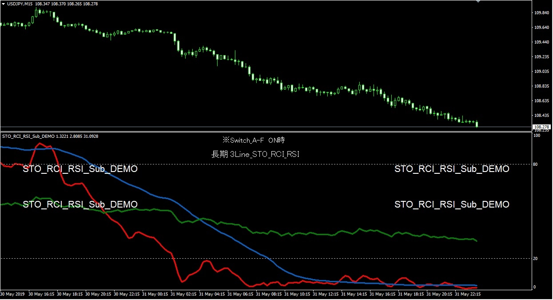
Task: Click the 30 May 16:15 time label
Action: (x=42, y=294)
